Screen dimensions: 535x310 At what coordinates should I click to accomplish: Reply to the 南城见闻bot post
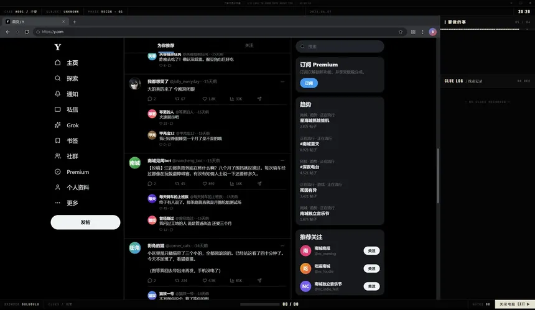152,184
